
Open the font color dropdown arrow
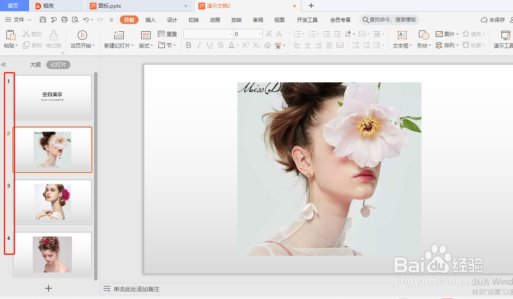pos(237,45)
